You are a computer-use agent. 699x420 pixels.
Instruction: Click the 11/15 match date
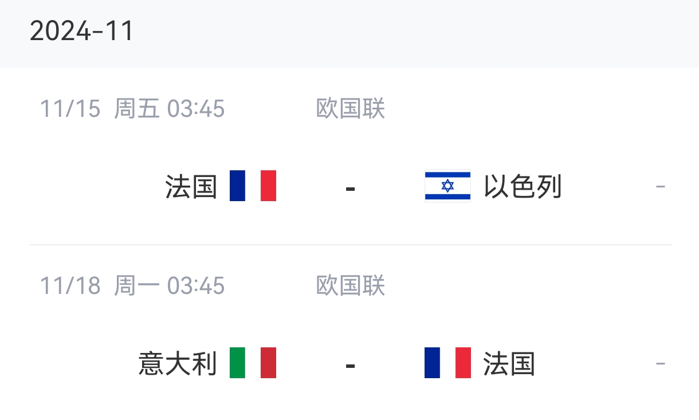tap(70, 108)
